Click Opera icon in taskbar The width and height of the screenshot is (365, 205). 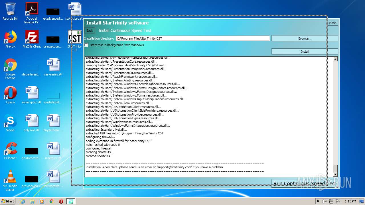61,201
